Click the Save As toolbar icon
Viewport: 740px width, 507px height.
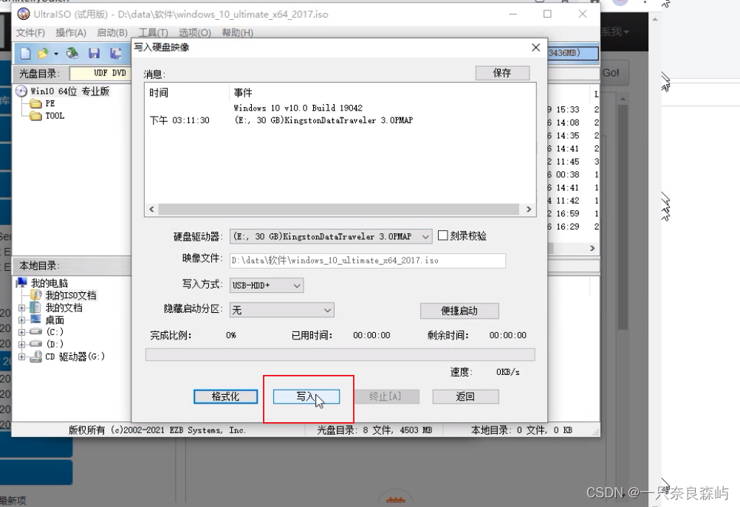(115, 53)
